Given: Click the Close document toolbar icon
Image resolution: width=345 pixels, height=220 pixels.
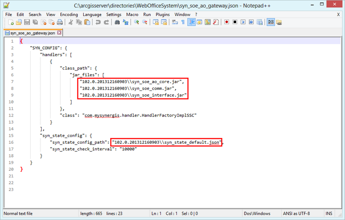Looking at the screenshot, I should point(44,22).
